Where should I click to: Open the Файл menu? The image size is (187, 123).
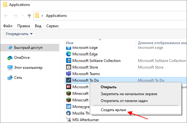point(8,26)
